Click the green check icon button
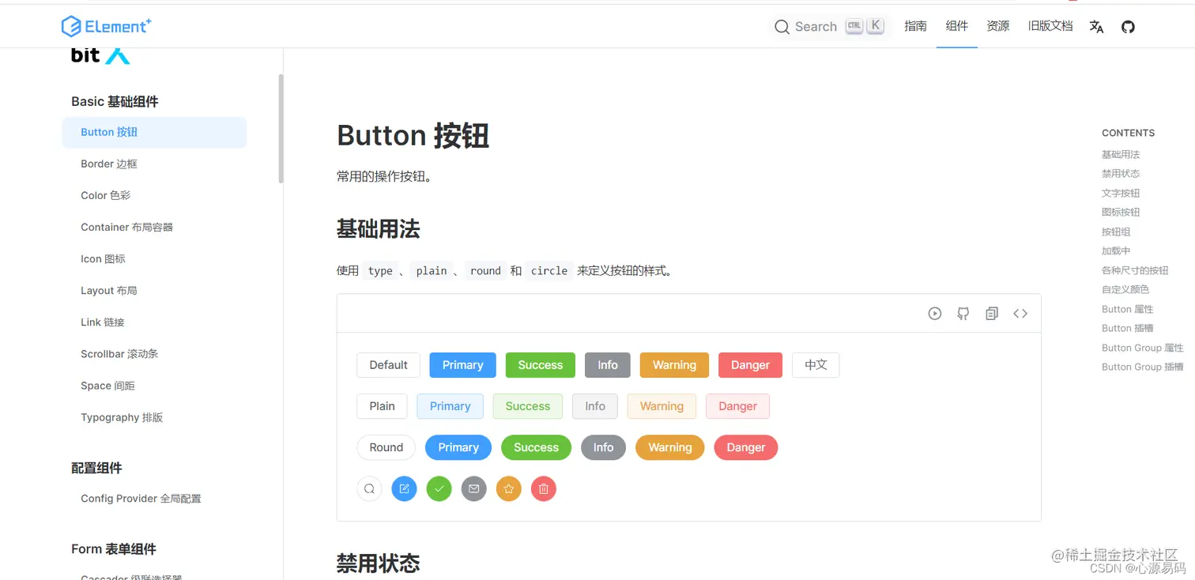 pos(439,488)
